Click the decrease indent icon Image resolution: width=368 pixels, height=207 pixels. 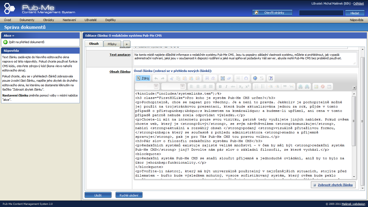pos(271,86)
